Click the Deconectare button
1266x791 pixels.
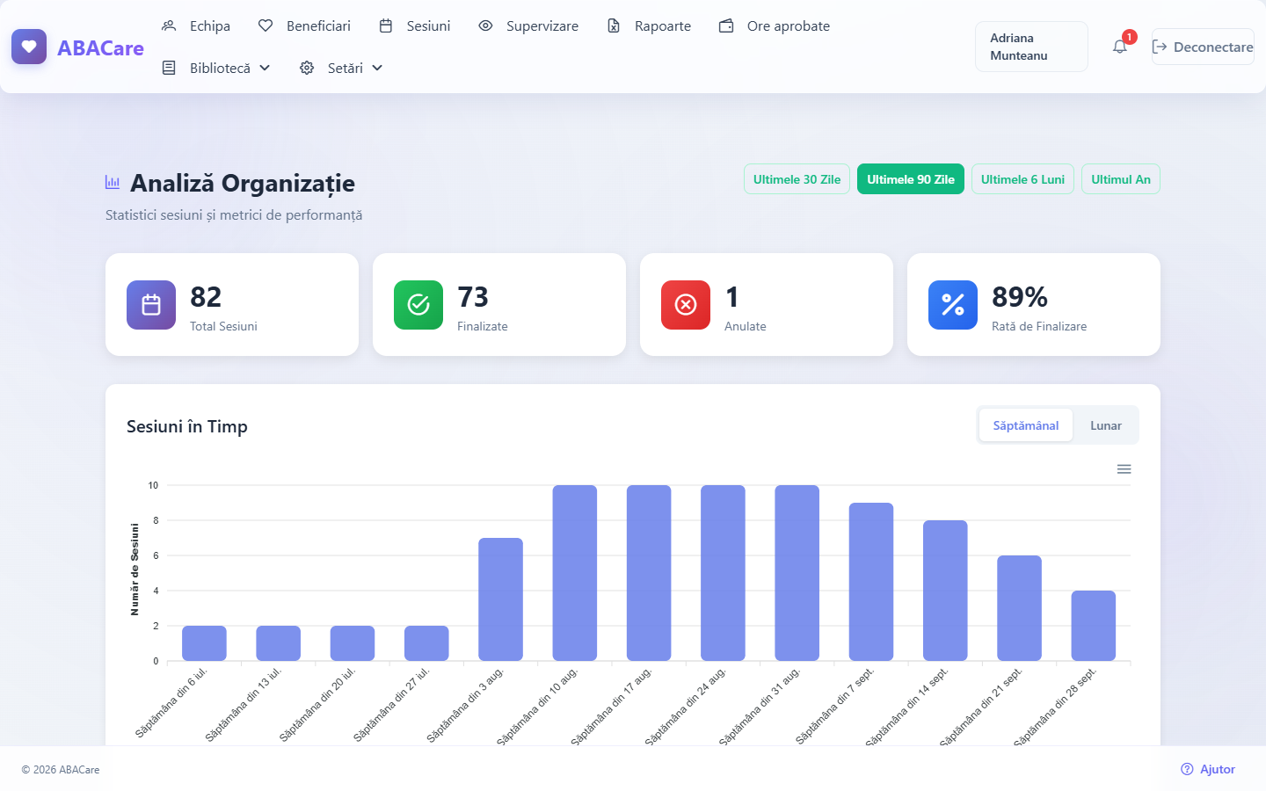click(x=1203, y=47)
